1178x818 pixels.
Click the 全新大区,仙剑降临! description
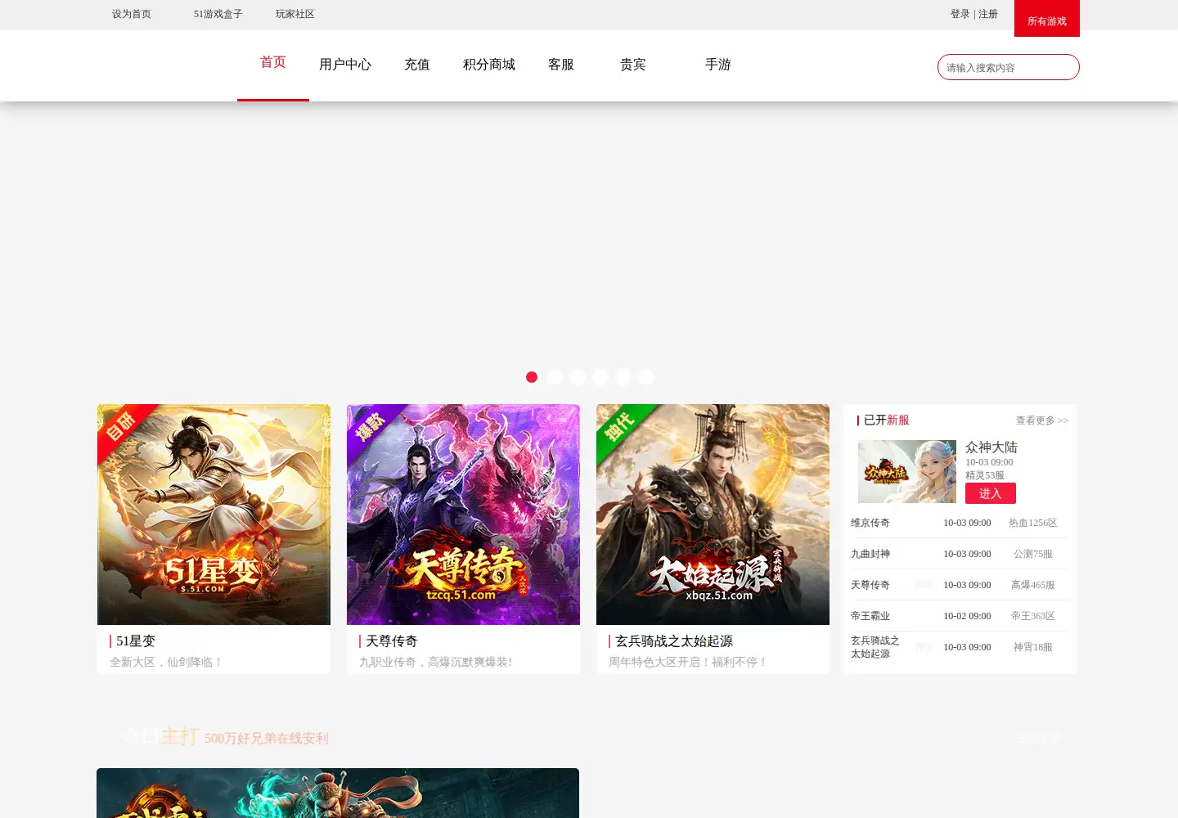(x=167, y=662)
